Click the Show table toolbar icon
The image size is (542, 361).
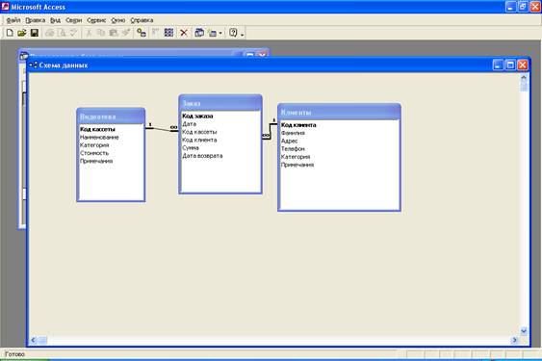[x=142, y=33]
